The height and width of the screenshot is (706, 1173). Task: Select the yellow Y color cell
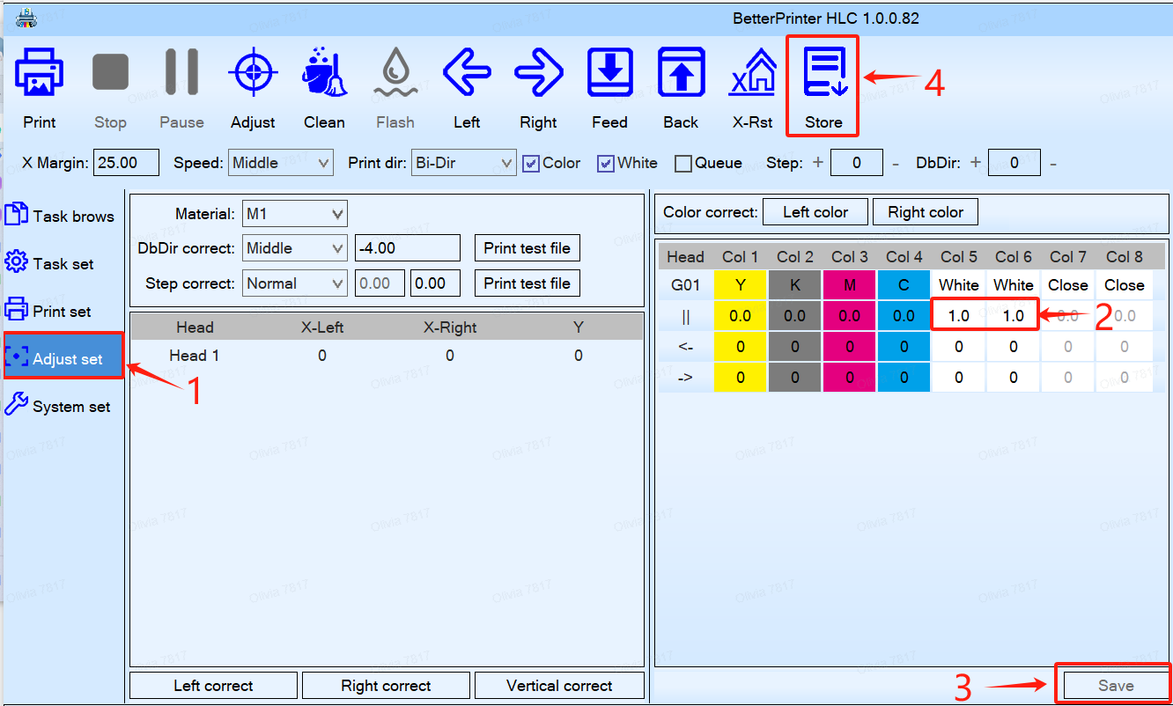click(740, 285)
